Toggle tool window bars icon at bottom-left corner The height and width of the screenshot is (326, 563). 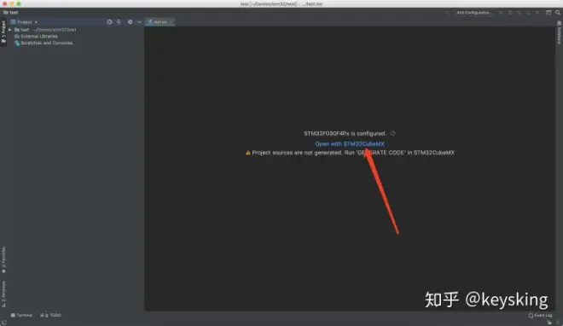(3, 323)
